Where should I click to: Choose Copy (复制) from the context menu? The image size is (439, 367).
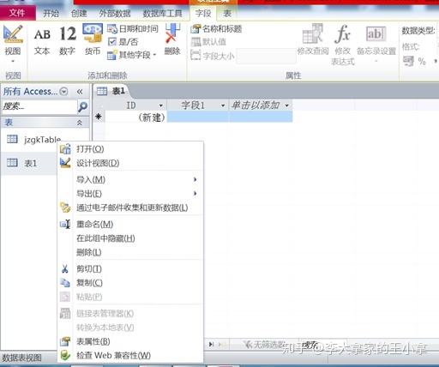(131, 283)
